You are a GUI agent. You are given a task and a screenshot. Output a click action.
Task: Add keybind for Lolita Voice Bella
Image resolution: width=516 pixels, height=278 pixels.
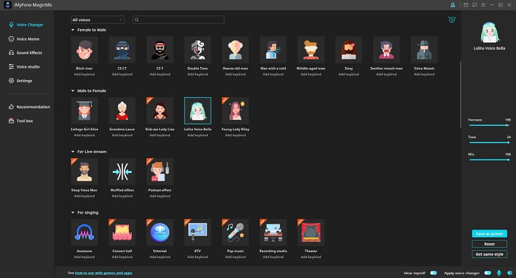197,135
